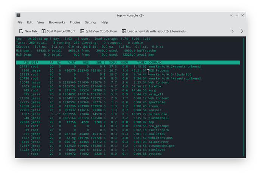Click the Split View Top/Bottom label
This screenshot has width=261, height=176.
101,31
